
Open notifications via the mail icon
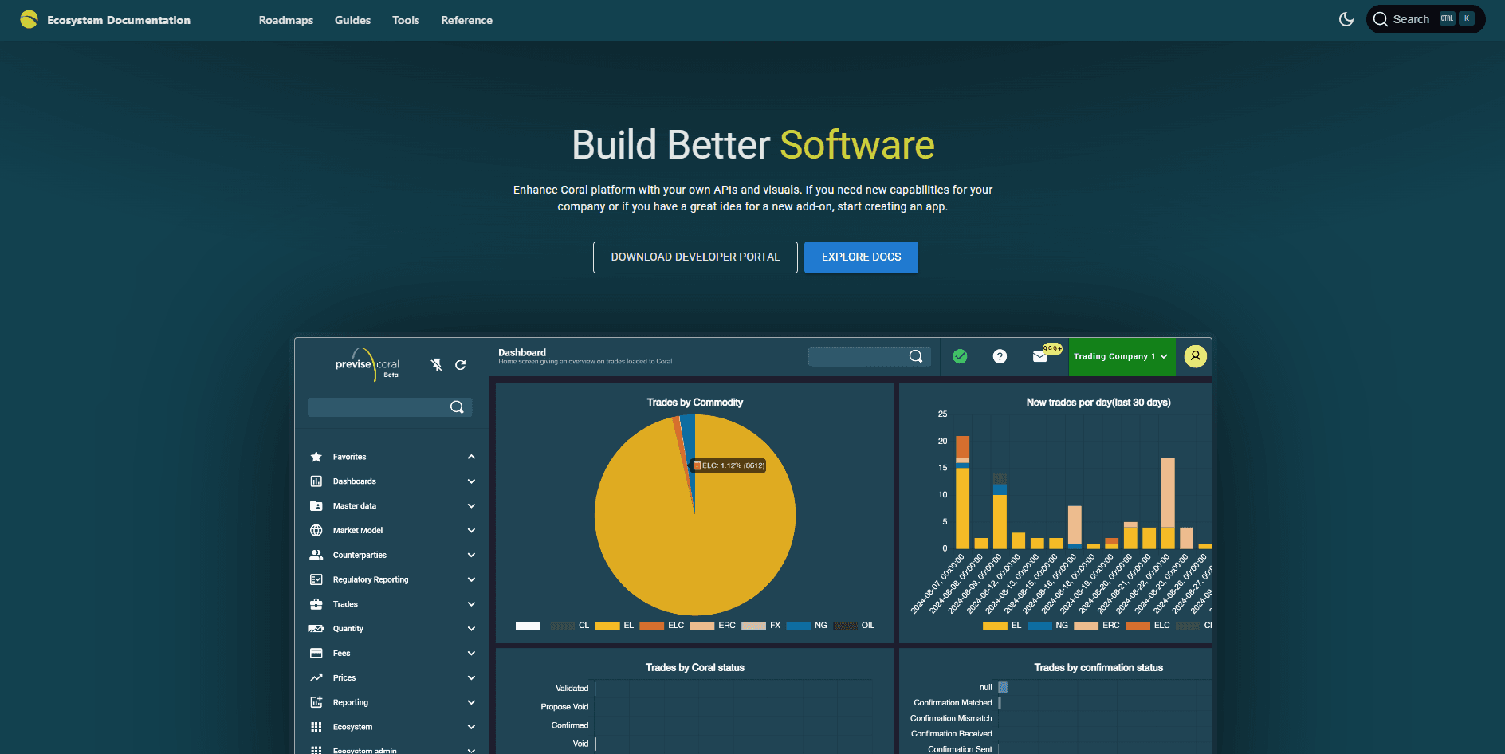(1040, 356)
